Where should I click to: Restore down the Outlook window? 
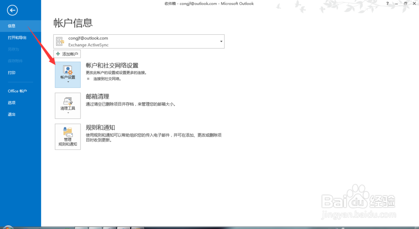tap(406, 3)
